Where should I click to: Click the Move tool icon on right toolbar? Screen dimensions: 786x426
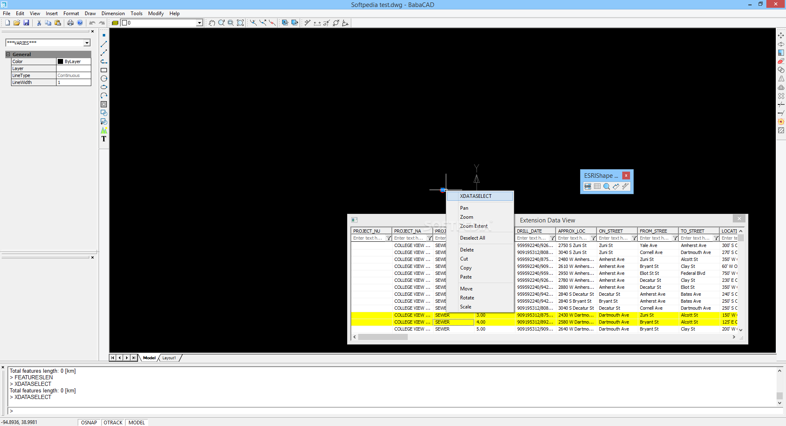click(x=781, y=36)
